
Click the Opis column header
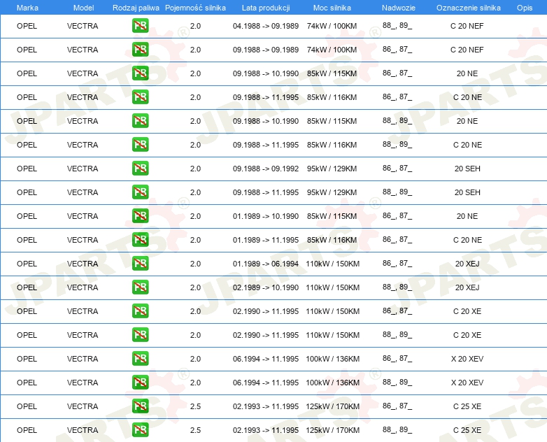[x=525, y=8]
